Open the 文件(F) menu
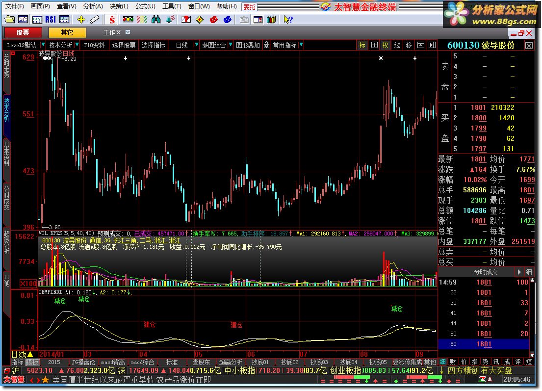 (15, 6)
